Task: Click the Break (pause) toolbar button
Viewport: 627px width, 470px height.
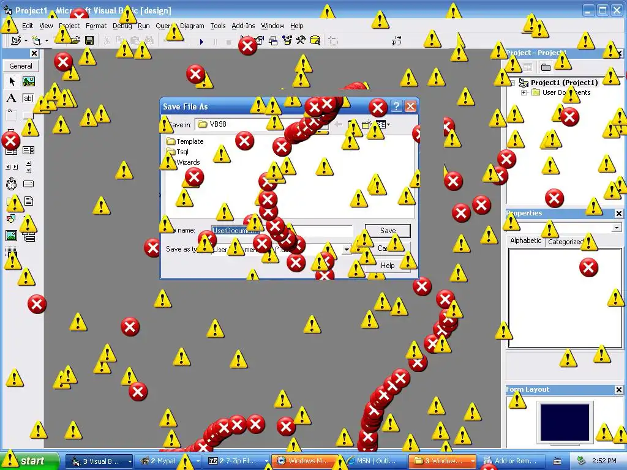Action: [215, 41]
